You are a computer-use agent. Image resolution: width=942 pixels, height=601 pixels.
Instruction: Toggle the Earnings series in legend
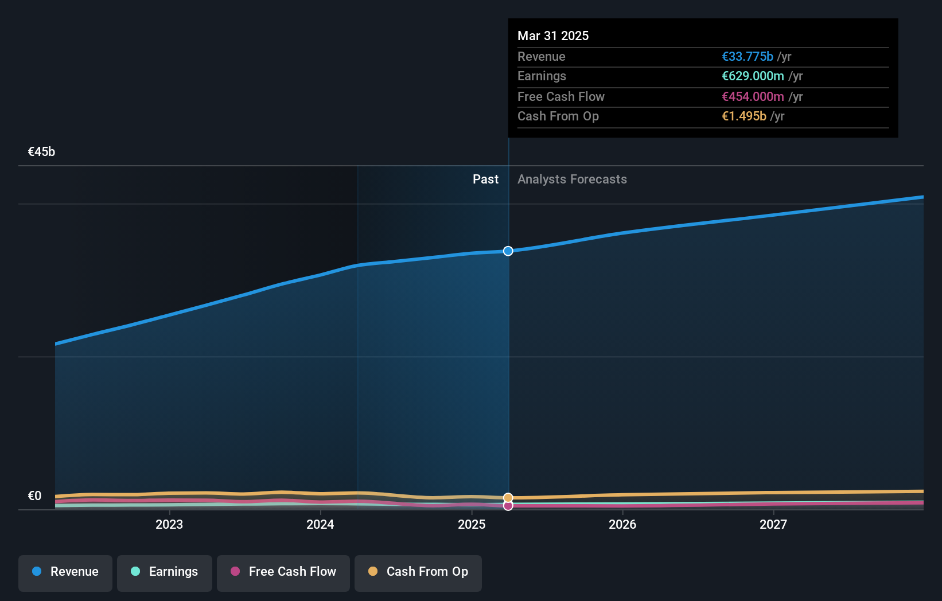(165, 573)
